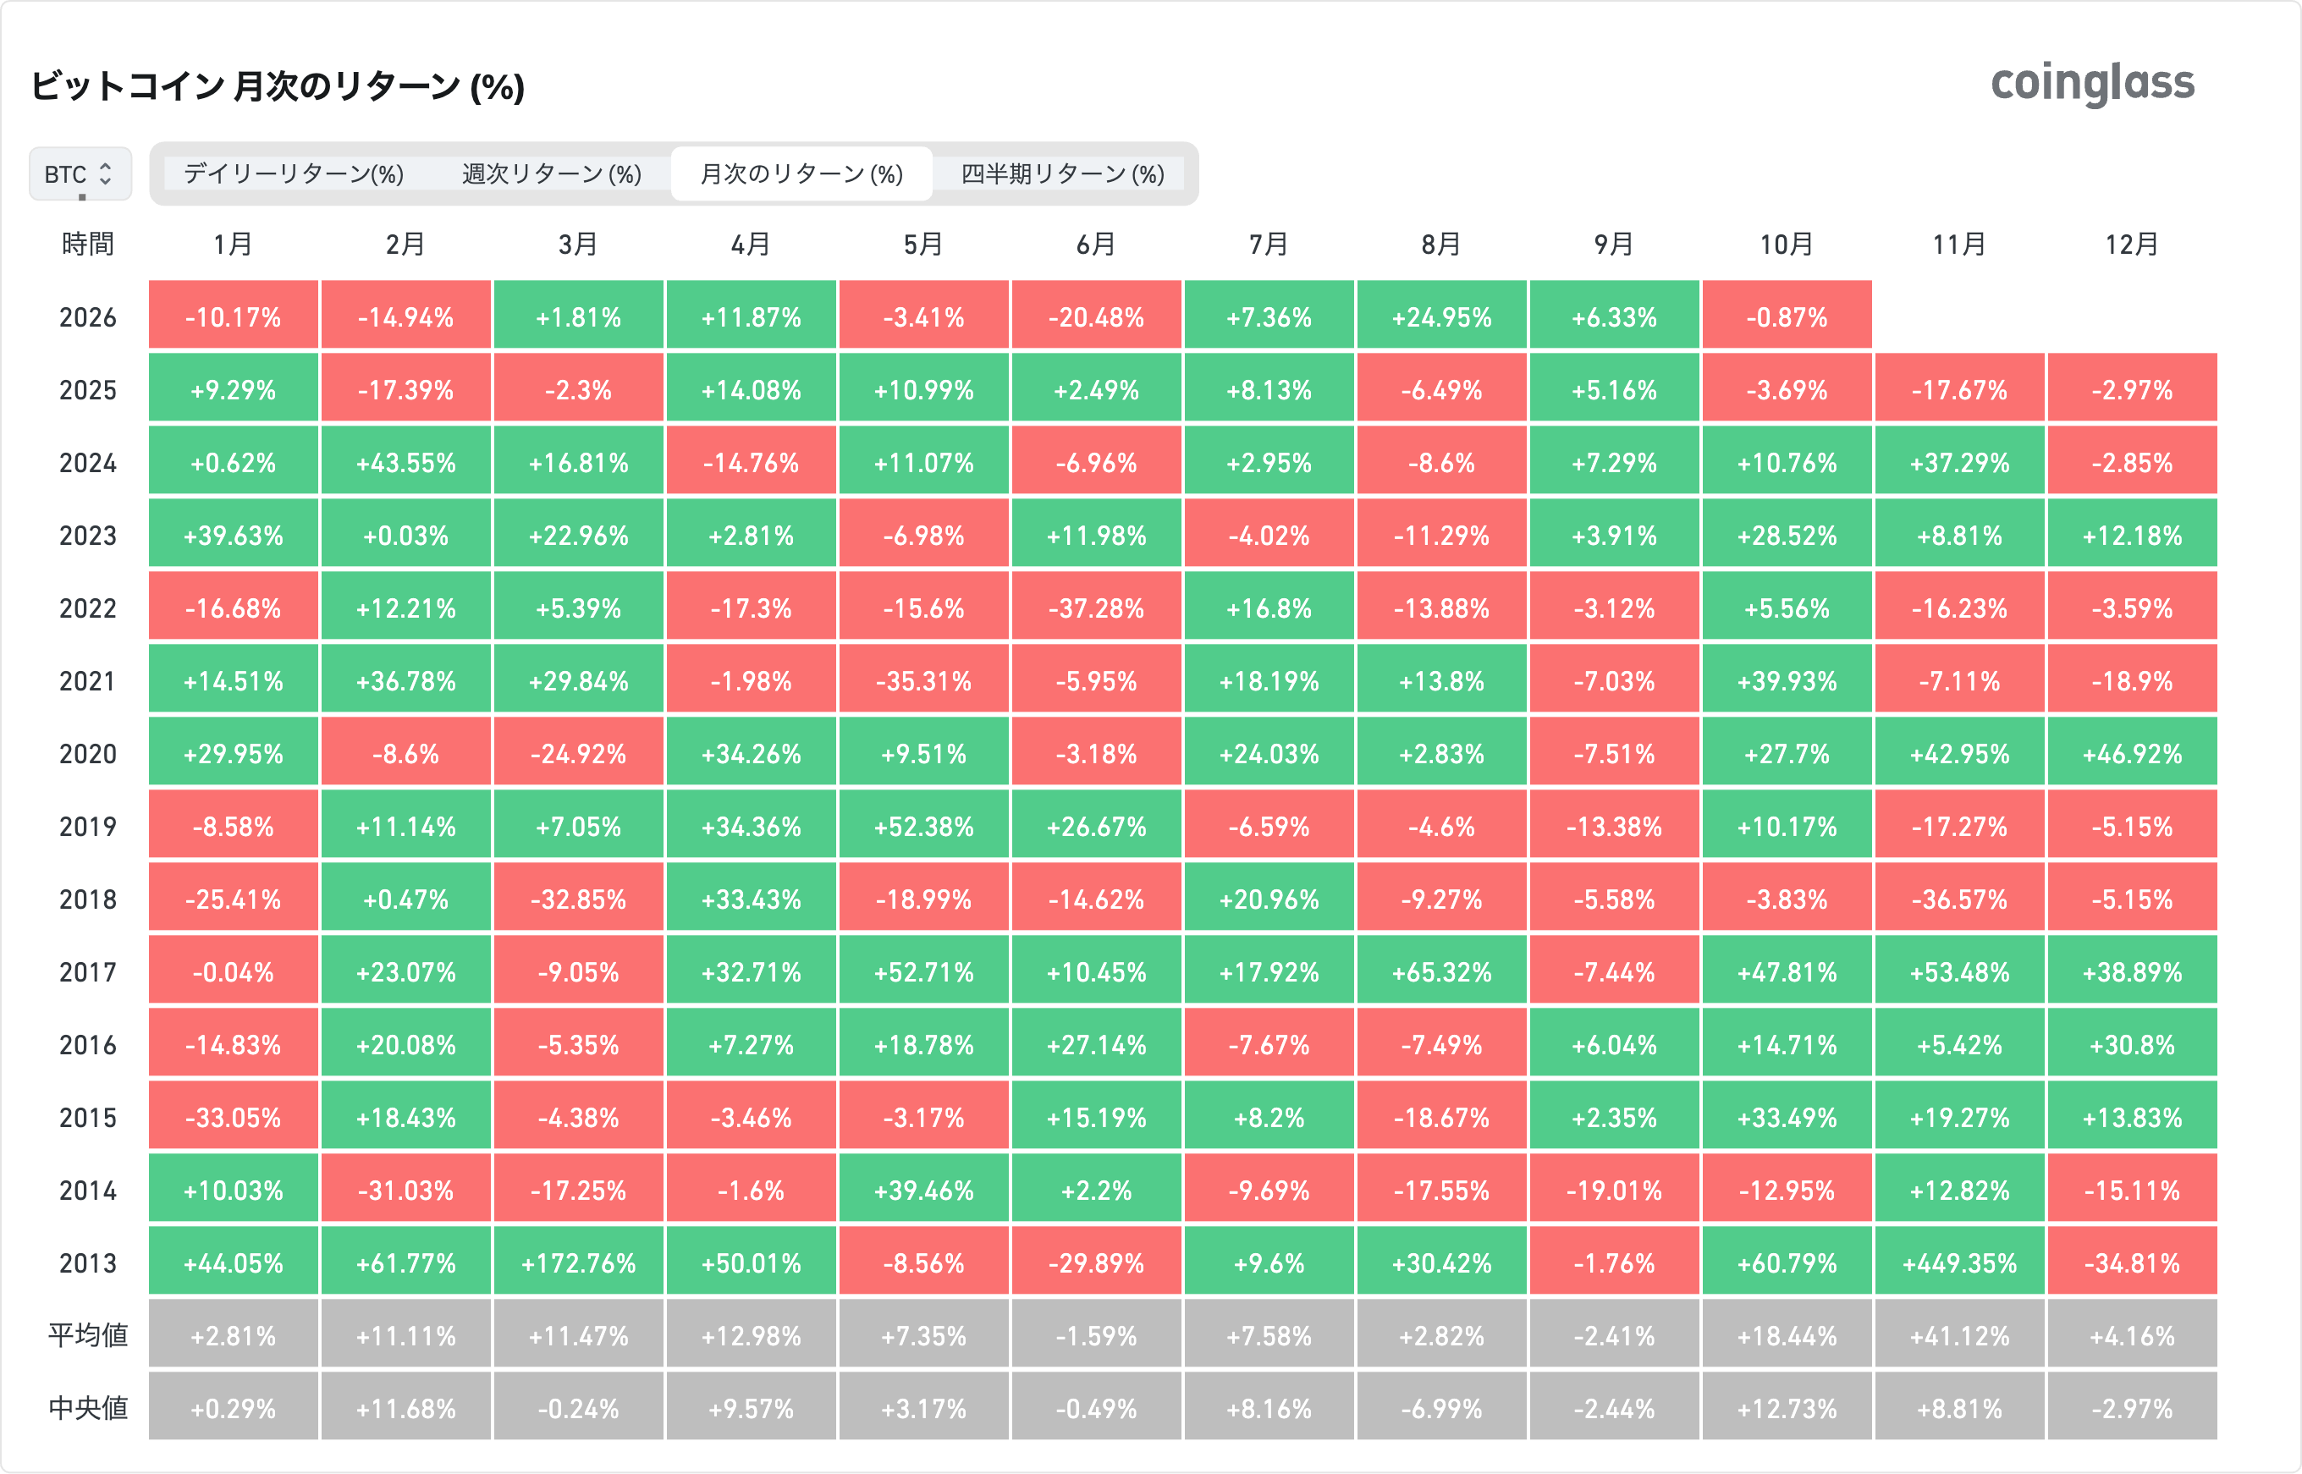This screenshot has width=2302, height=1474.
Task: Click the average value -1.59% for June
Action: tap(1097, 1334)
